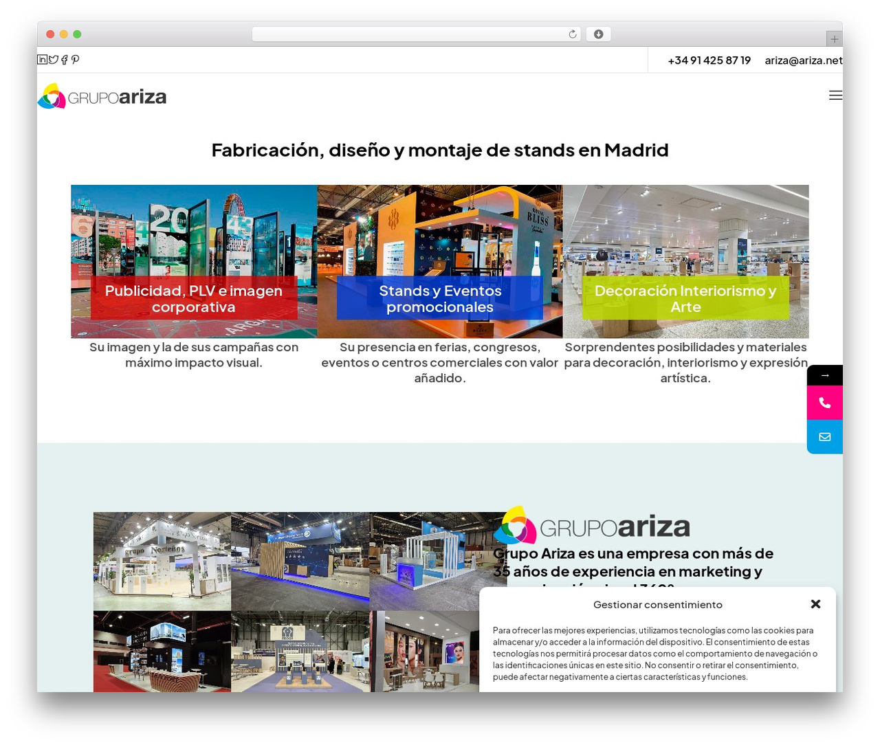
Task: Call phone number +34 91 425 87 19
Action: 709,60
